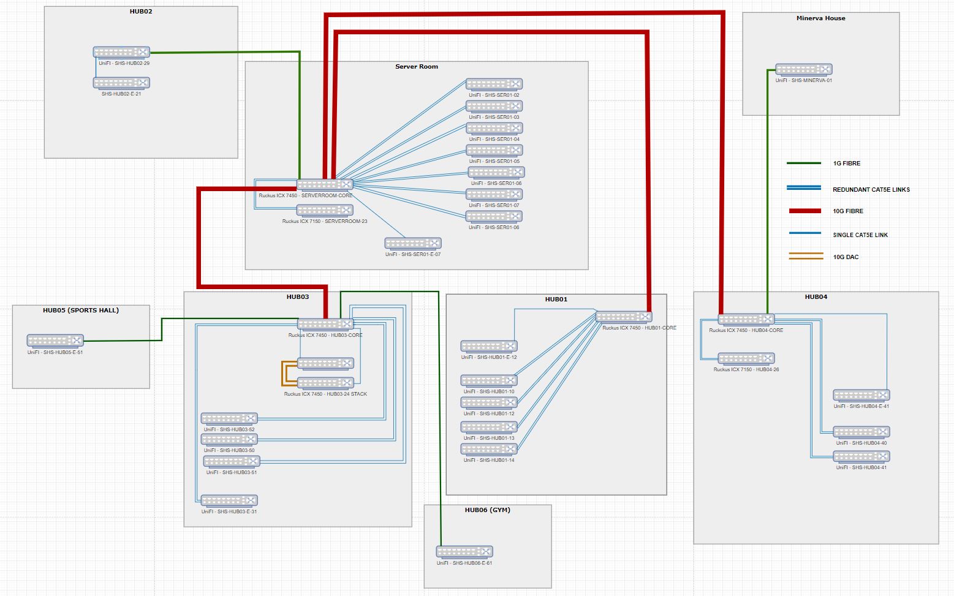The width and height of the screenshot is (954, 596).
Task: Click the green 1G FIBRE legend line
Action: pos(804,164)
